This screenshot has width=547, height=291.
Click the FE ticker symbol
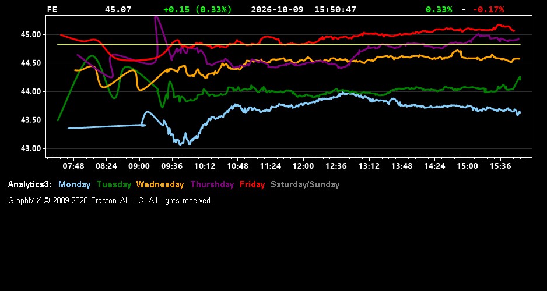(52, 9)
